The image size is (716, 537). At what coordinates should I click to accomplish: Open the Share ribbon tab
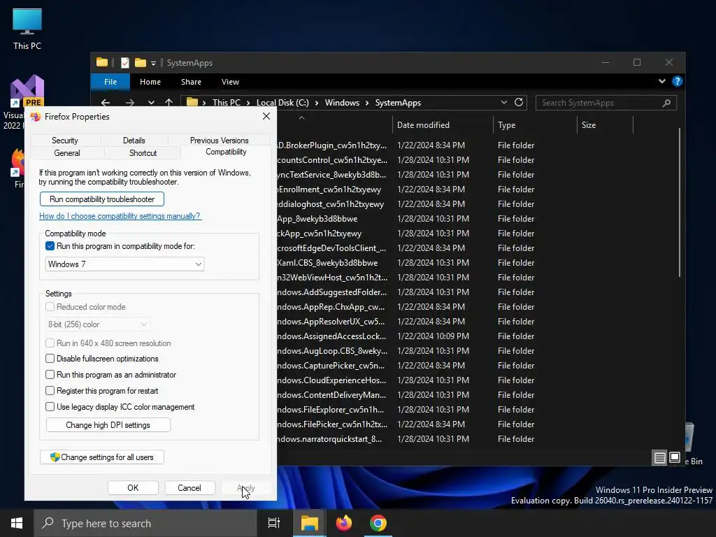191,82
